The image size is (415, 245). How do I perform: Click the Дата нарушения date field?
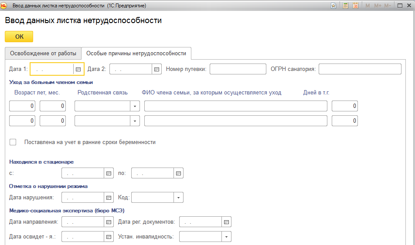[x=83, y=198]
